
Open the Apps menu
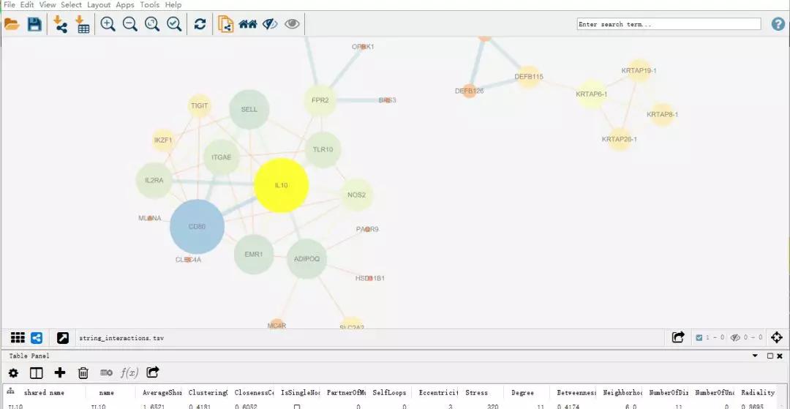(x=125, y=4)
